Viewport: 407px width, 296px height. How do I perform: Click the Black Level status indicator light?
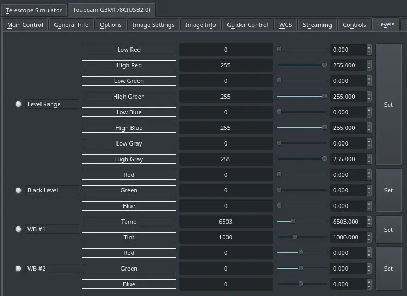pyautogui.click(x=18, y=190)
